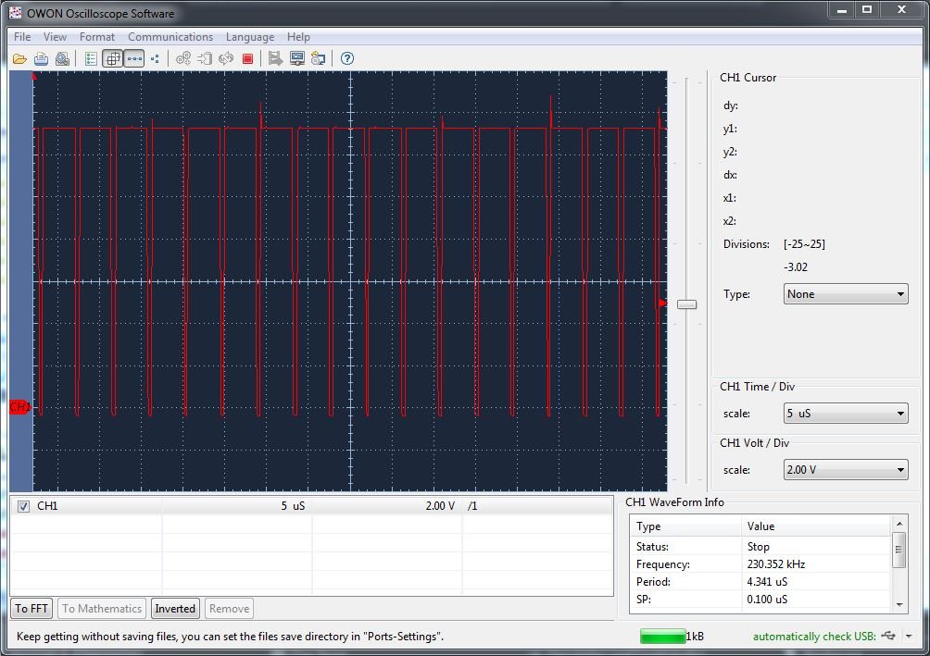The height and width of the screenshot is (656, 930).
Task: Click the Remove button
Action: point(229,609)
